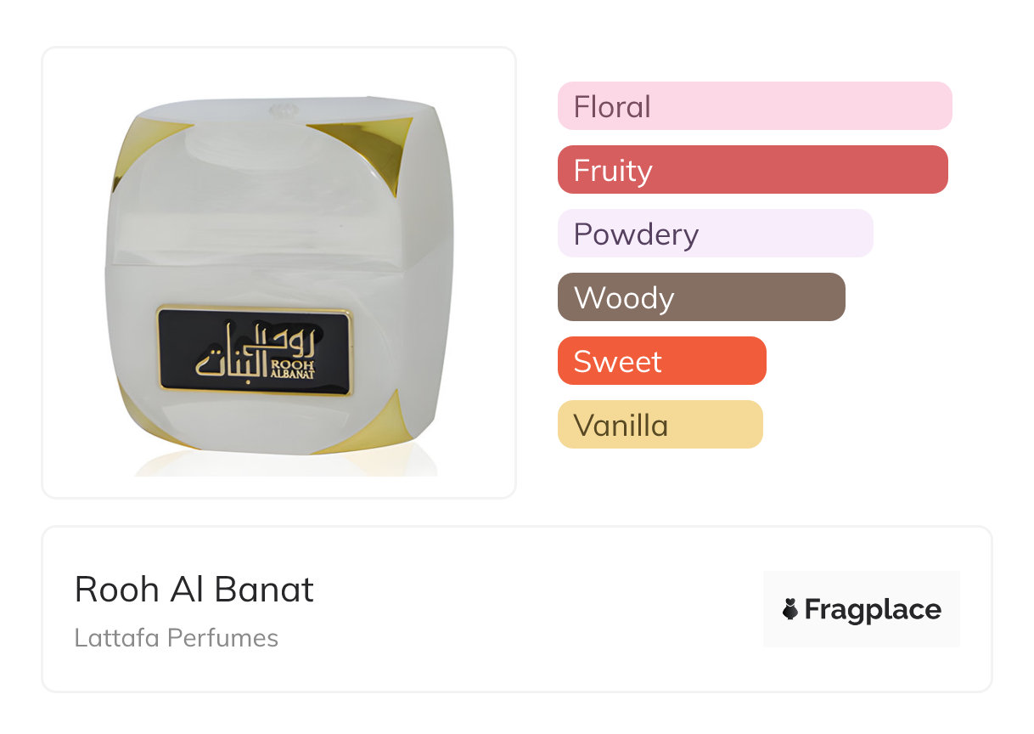Choose the brown Woody accord bar
This screenshot has width=1034, height=734.
[x=701, y=297]
